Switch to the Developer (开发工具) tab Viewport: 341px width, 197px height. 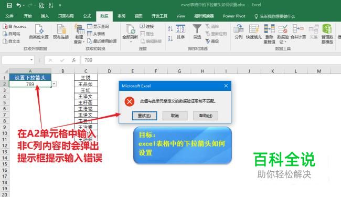tap(159, 16)
